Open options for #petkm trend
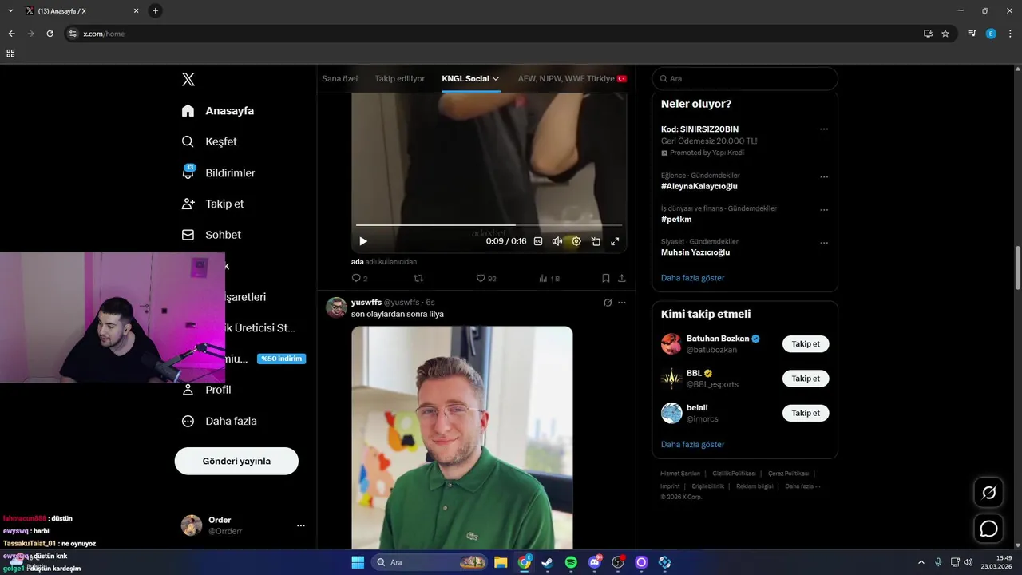 824,210
